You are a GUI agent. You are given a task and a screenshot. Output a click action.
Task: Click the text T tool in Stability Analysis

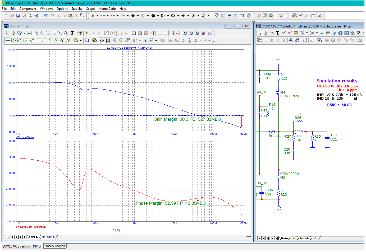pos(72,33)
